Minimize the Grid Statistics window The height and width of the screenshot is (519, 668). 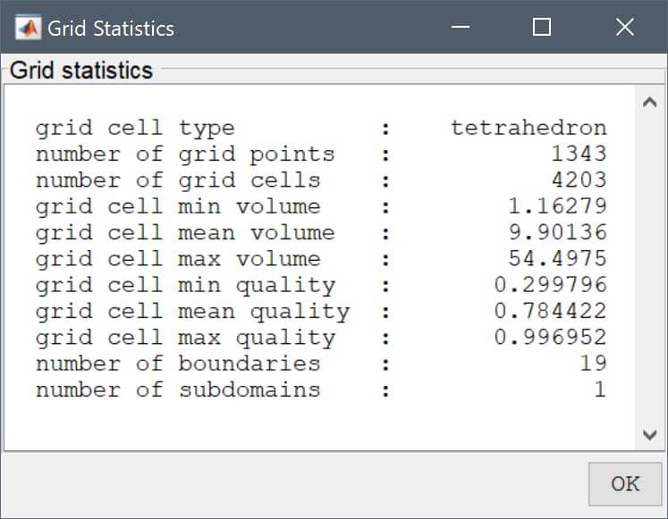461,27
